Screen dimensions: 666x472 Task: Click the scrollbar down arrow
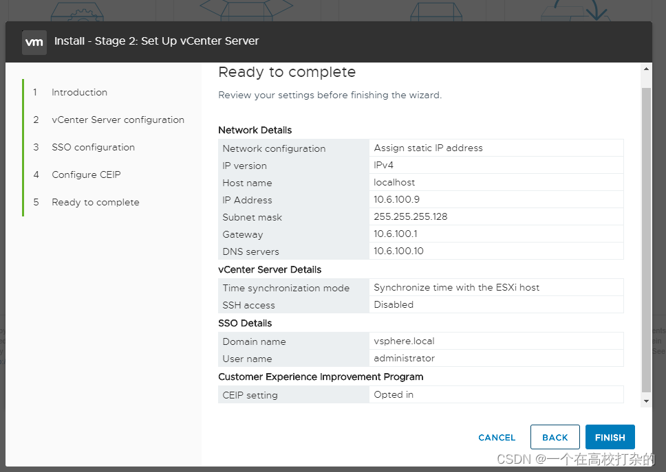tap(645, 401)
